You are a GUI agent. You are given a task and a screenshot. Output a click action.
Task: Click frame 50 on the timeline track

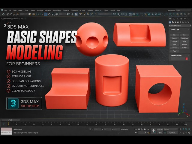click(x=87, y=124)
